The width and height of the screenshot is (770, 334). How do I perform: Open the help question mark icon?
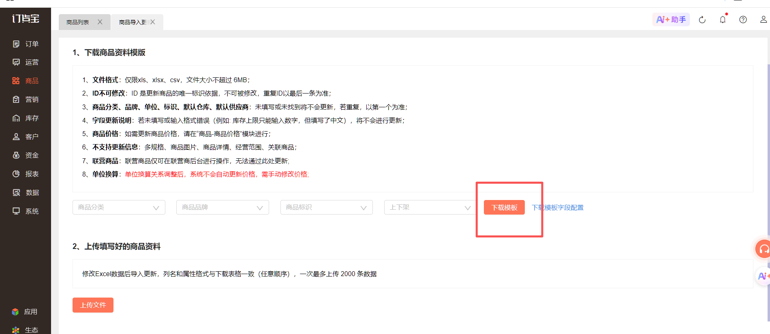(743, 19)
